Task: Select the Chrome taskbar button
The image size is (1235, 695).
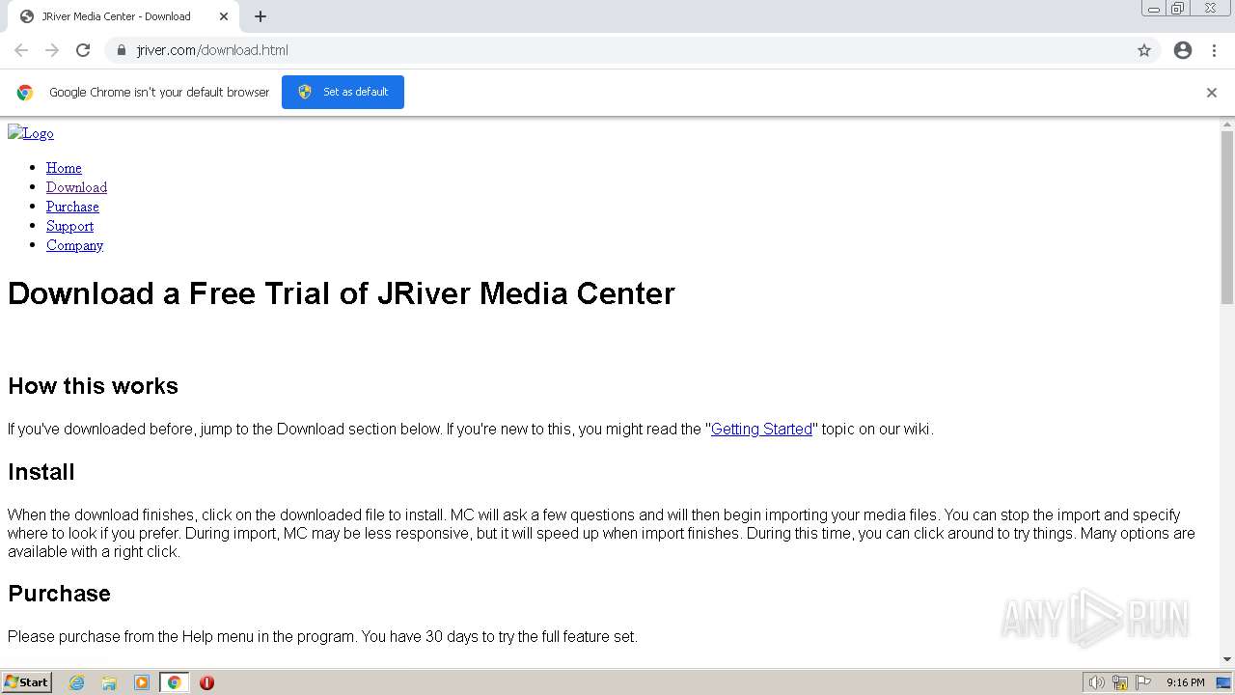Action: click(x=174, y=682)
